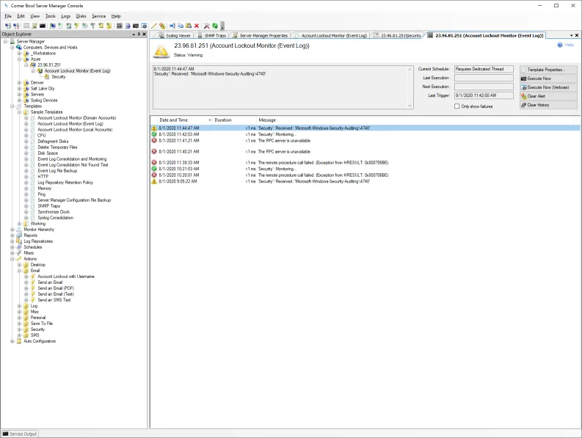582x438 pixels.
Task: Click the red error icon on the 11:41:21 AM row
Action: pyautogui.click(x=154, y=141)
